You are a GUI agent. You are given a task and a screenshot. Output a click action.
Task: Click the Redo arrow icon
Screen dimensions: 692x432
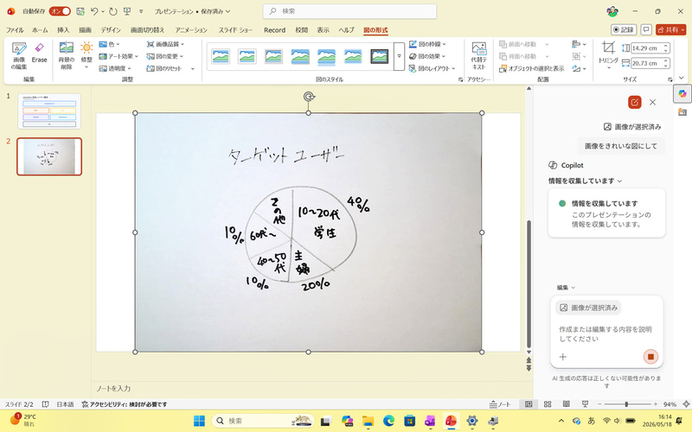(113, 11)
